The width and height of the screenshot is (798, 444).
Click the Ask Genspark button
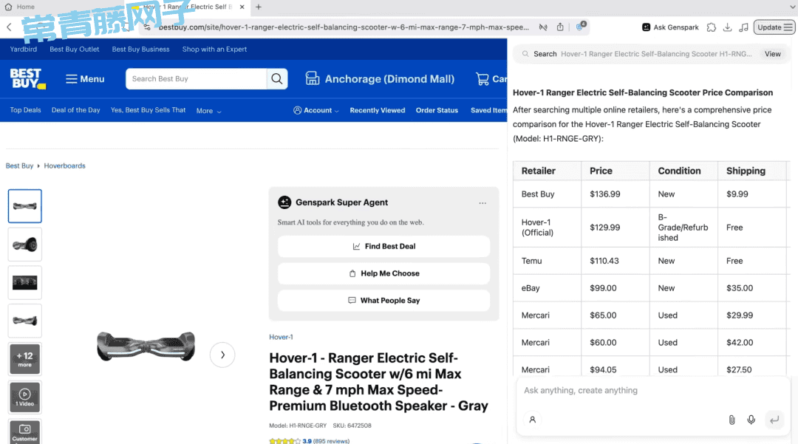[670, 27]
